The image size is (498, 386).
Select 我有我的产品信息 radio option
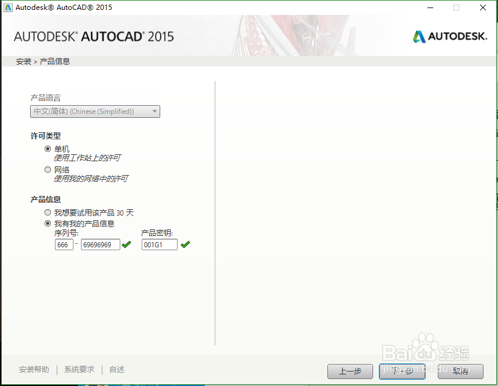[x=47, y=224]
